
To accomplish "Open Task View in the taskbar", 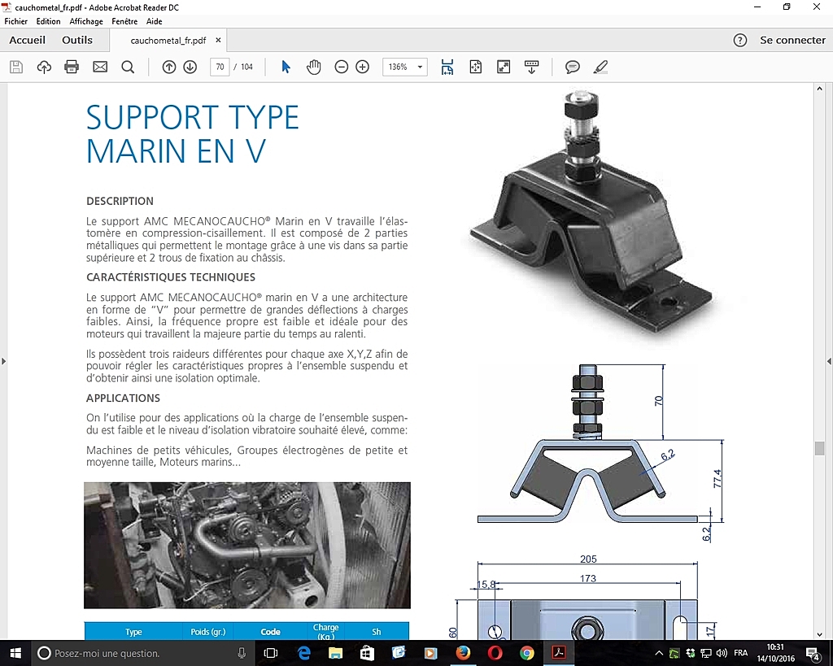I will (271, 653).
